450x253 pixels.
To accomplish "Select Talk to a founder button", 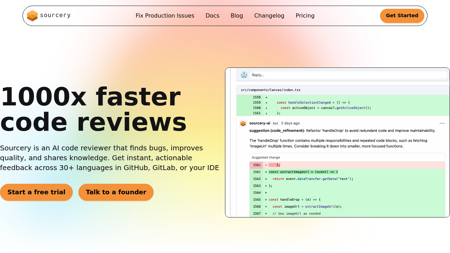I will click(116, 192).
